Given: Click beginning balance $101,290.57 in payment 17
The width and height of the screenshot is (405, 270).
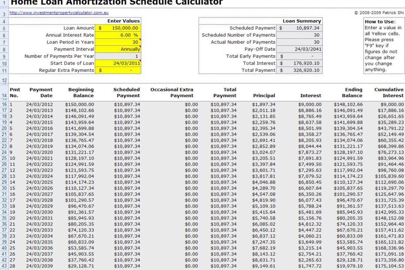Looking at the screenshot, I should click(x=80, y=200).
